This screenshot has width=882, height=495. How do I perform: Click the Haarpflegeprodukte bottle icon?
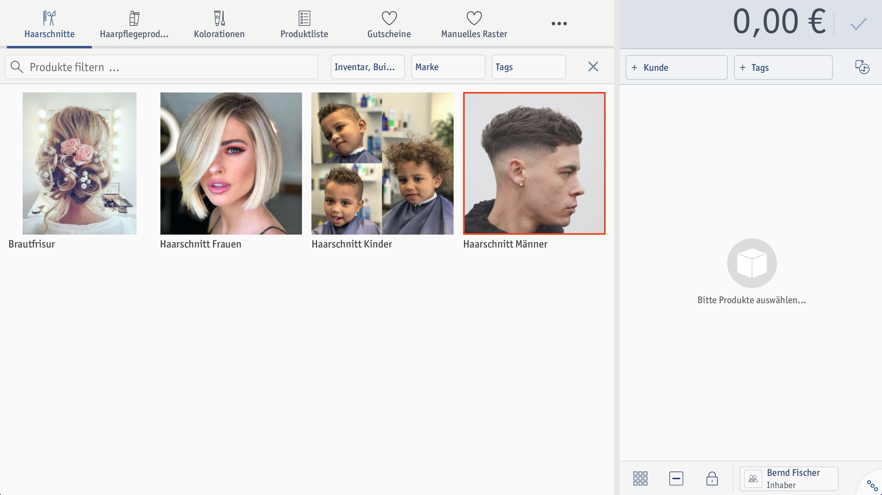coord(134,18)
